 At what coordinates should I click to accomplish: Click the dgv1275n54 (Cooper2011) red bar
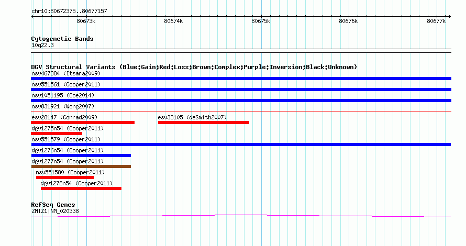tap(57, 133)
